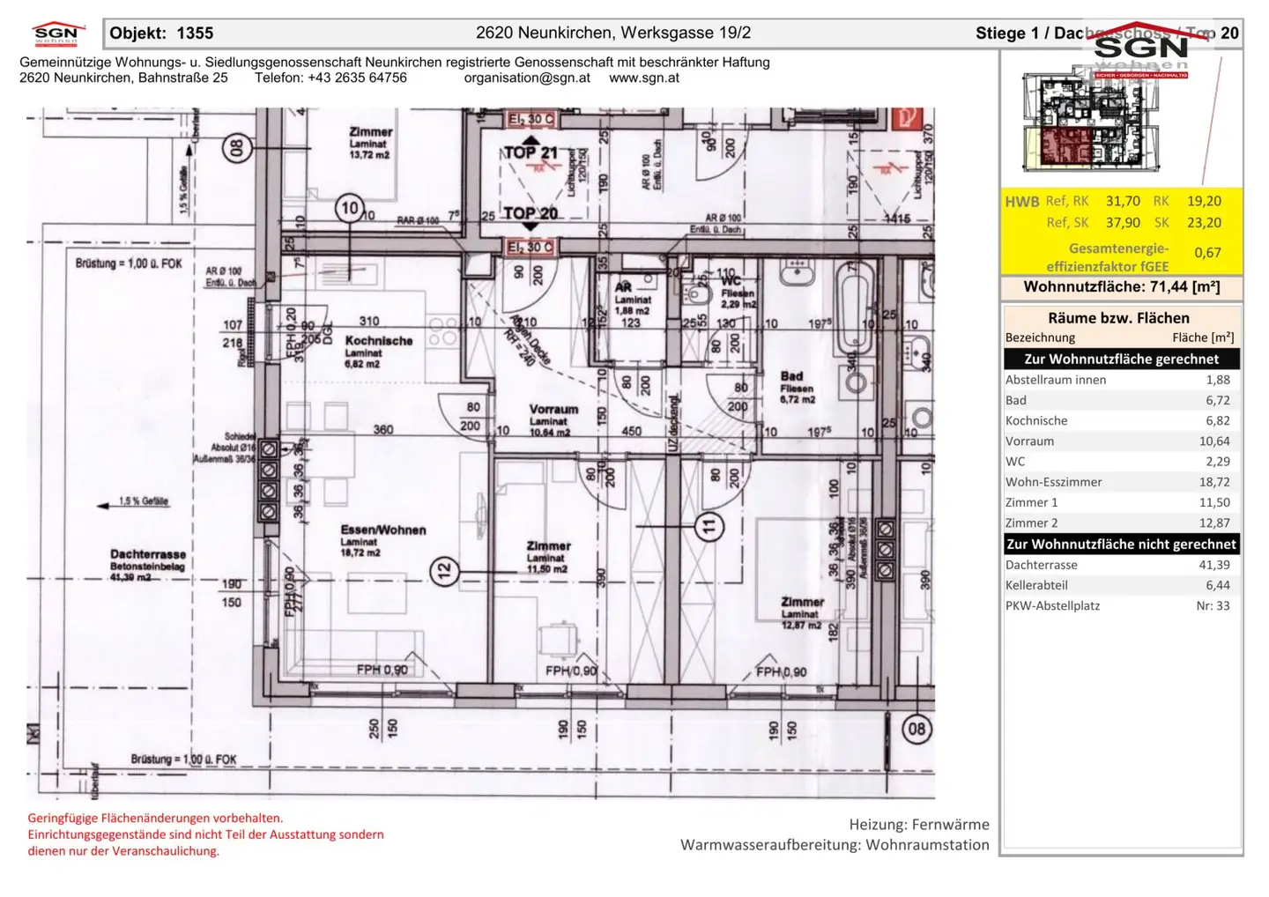The width and height of the screenshot is (1269, 897).
Task: Click the Vorraum area value 10,64 in the table
Action: [1214, 441]
